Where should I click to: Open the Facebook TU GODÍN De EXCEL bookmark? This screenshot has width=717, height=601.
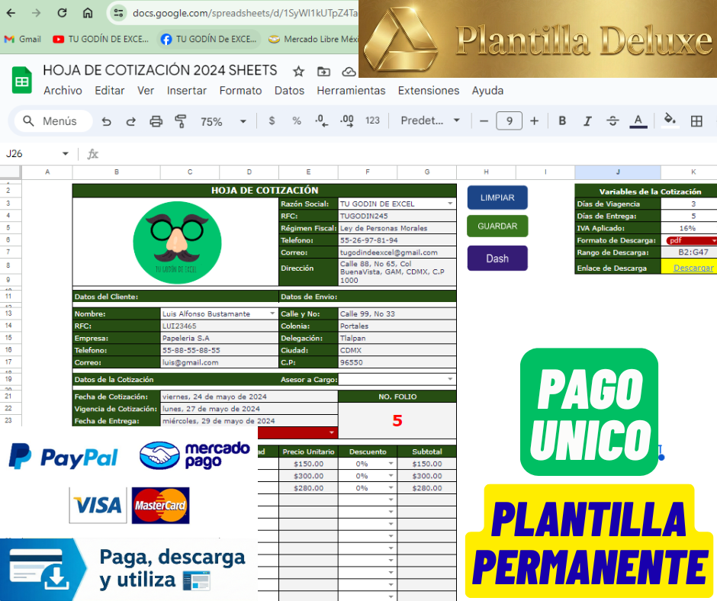click(208, 40)
